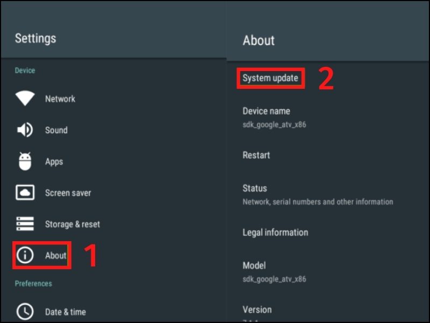
Task: Click the Storage & reset stack icon
Action: click(x=25, y=224)
